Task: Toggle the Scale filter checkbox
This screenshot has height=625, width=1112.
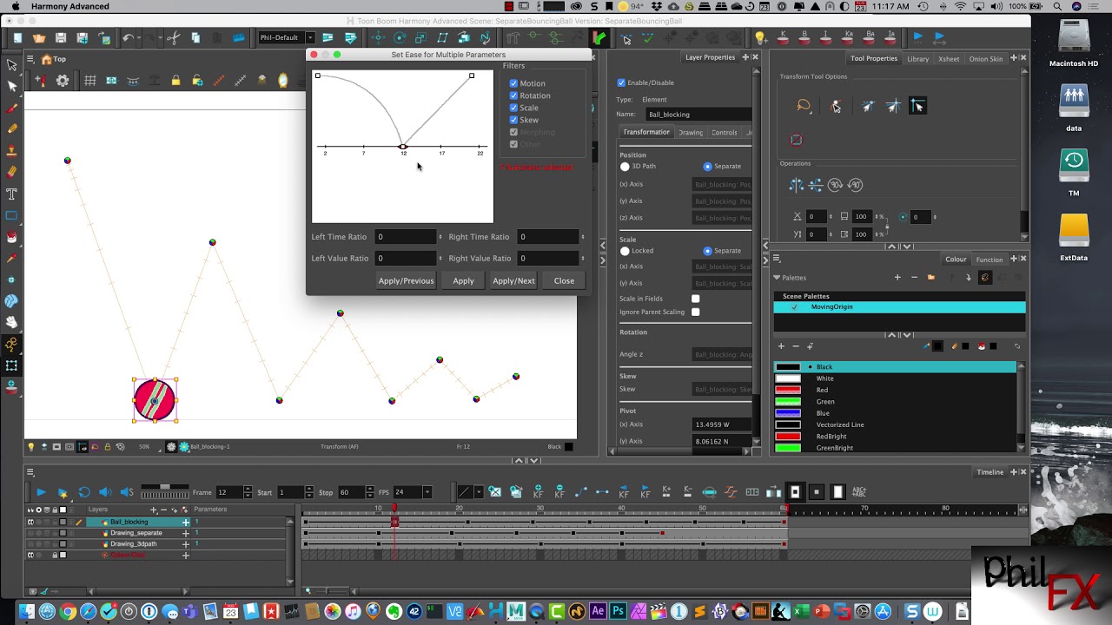Action: (x=513, y=108)
